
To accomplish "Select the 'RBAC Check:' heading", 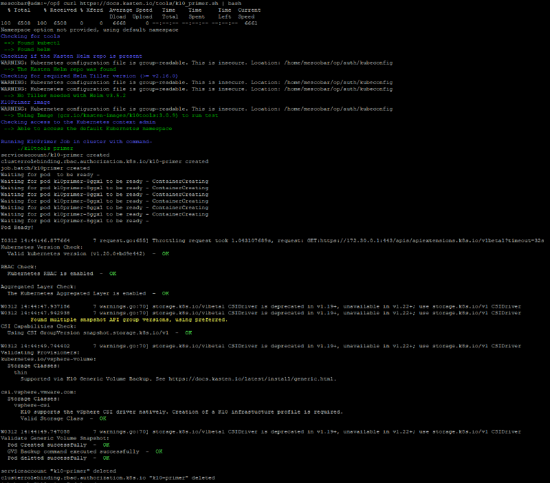I will coord(19,267).
